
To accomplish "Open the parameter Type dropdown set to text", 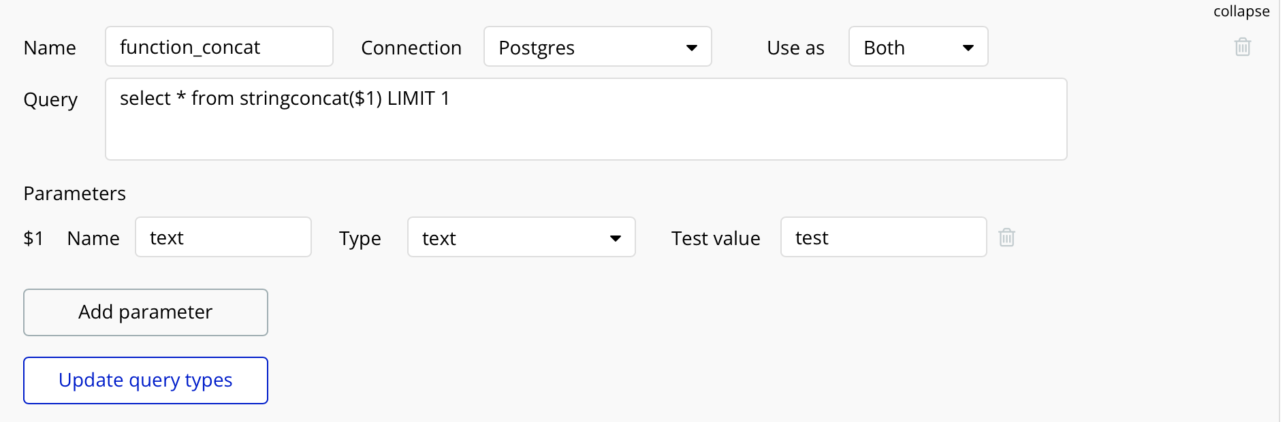I will pos(521,238).
